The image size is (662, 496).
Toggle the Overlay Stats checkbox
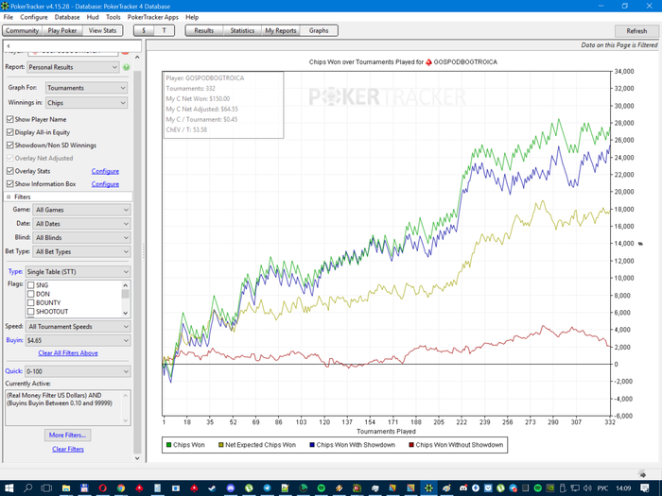pos(10,171)
